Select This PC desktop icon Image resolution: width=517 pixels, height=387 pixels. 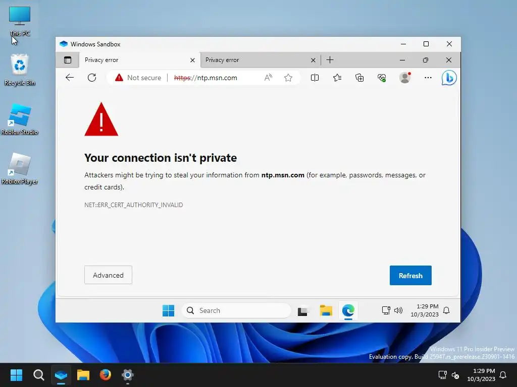[20, 21]
